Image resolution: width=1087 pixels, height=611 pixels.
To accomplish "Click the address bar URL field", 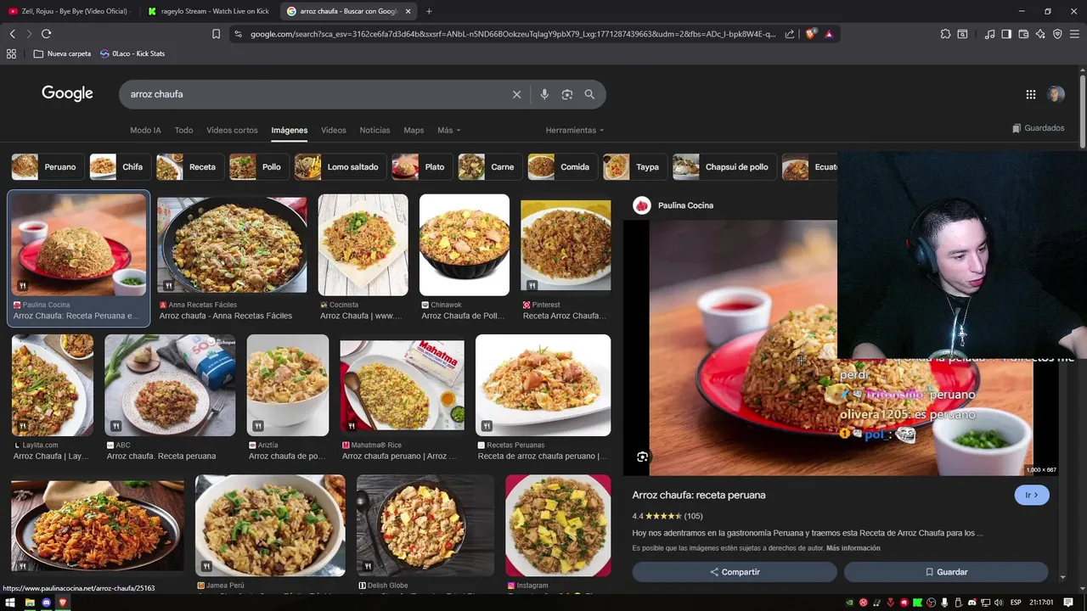I will tap(513, 34).
